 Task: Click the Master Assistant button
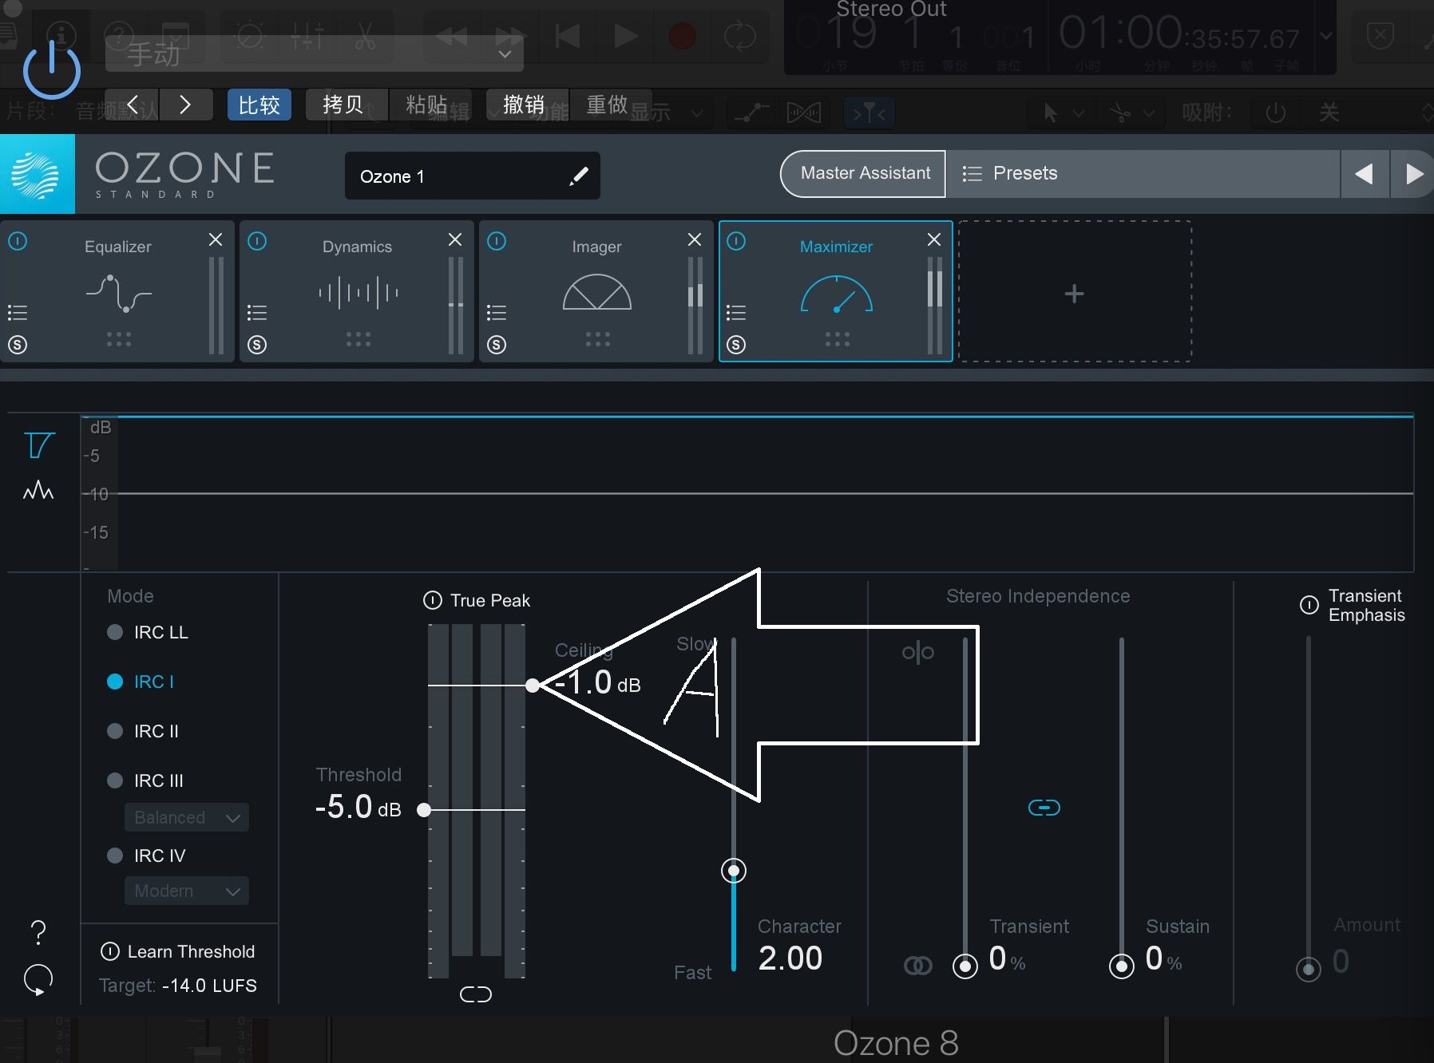865,173
